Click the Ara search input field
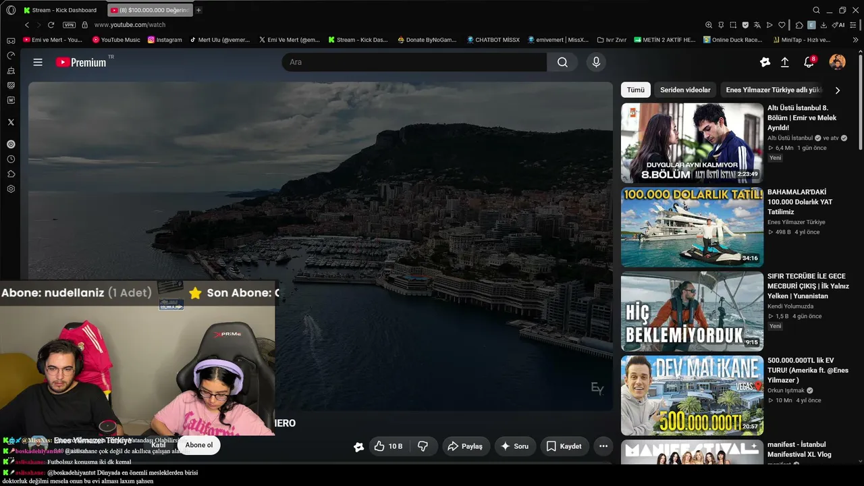 click(414, 62)
